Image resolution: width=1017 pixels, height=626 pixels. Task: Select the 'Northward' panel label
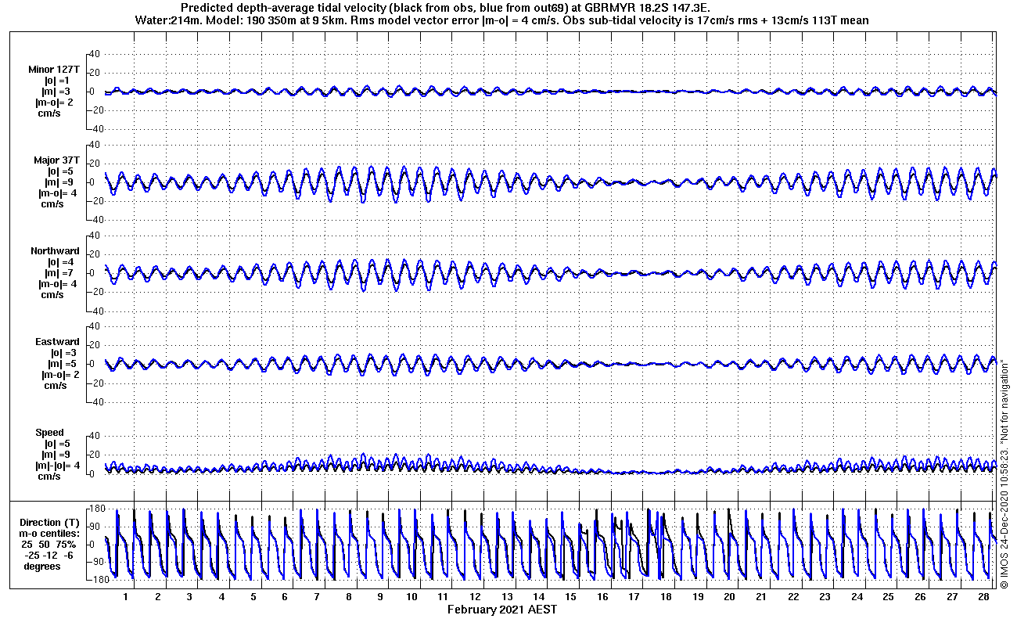coord(55,251)
